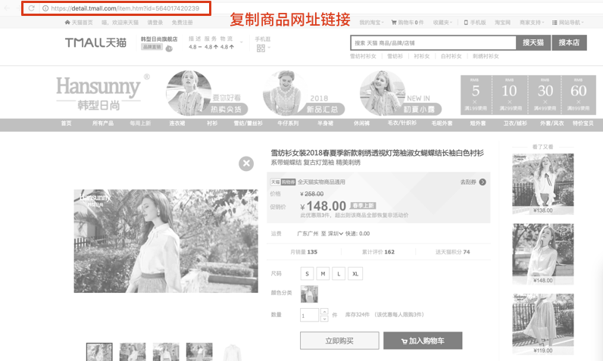Focus the 搜索 天猫 search input field
Viewport: 603px width, 361px height.
tap(433, 42)
